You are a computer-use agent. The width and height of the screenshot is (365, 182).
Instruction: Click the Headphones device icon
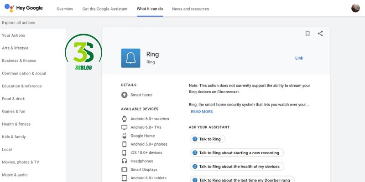[124, 161]
